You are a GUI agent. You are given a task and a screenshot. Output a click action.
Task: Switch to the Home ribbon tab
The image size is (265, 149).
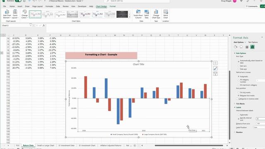[12, 6]
